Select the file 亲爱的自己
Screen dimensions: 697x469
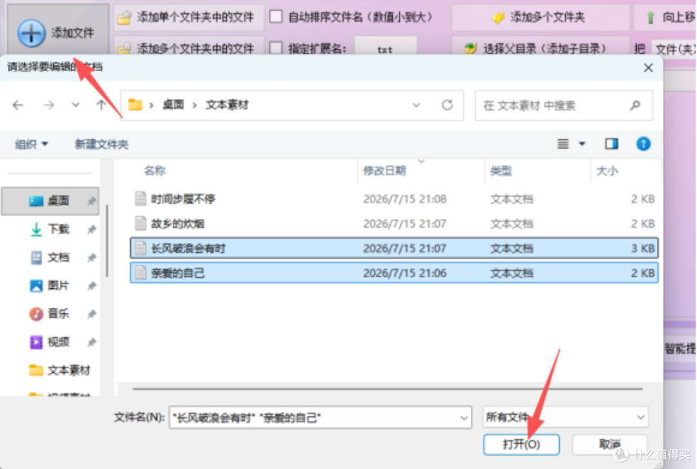tap(394, 273)
